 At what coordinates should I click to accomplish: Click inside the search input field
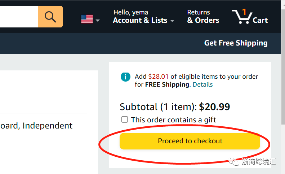[x=18, y=17]
